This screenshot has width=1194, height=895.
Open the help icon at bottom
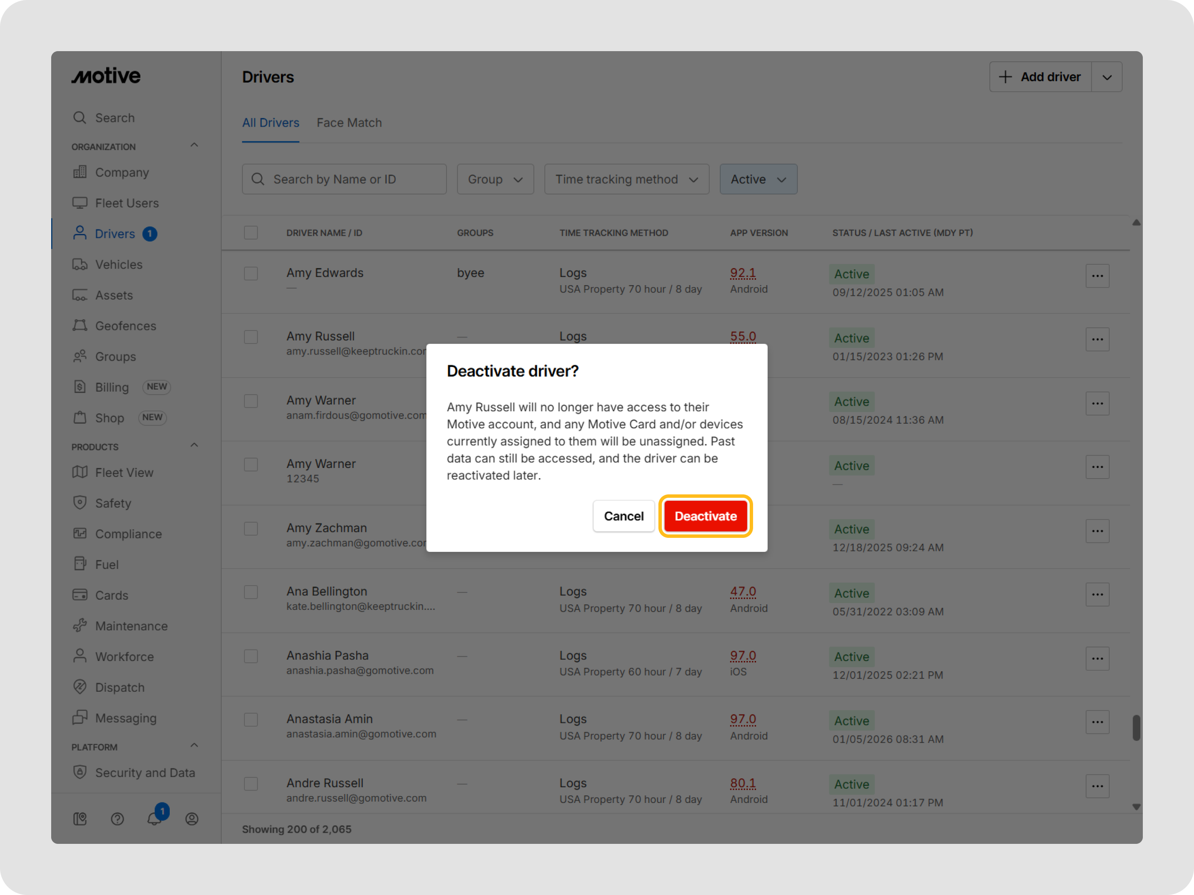(118, 818)
